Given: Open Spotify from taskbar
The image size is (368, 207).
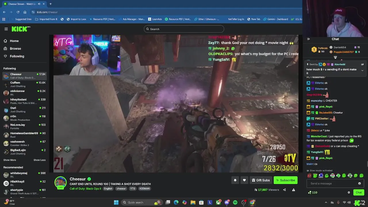Looking at the screenshot, I should (x=235, y=202).
